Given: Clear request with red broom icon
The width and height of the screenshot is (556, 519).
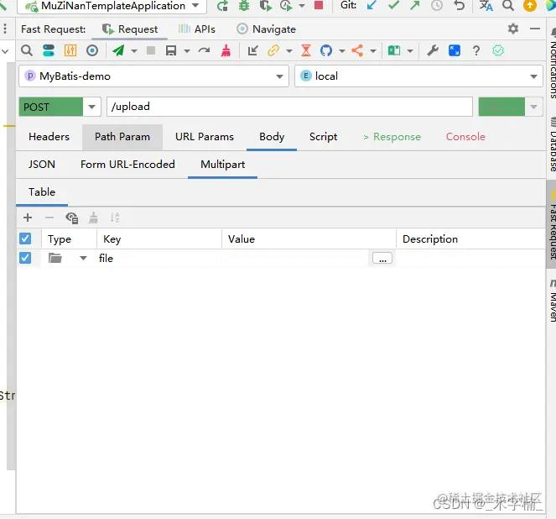Looking at the screenshot, I should (226, 50).
